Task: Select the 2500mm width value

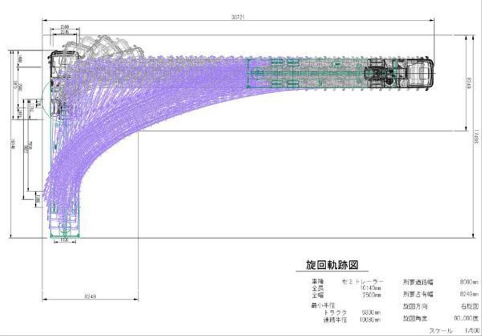Action: pos(372,295)
